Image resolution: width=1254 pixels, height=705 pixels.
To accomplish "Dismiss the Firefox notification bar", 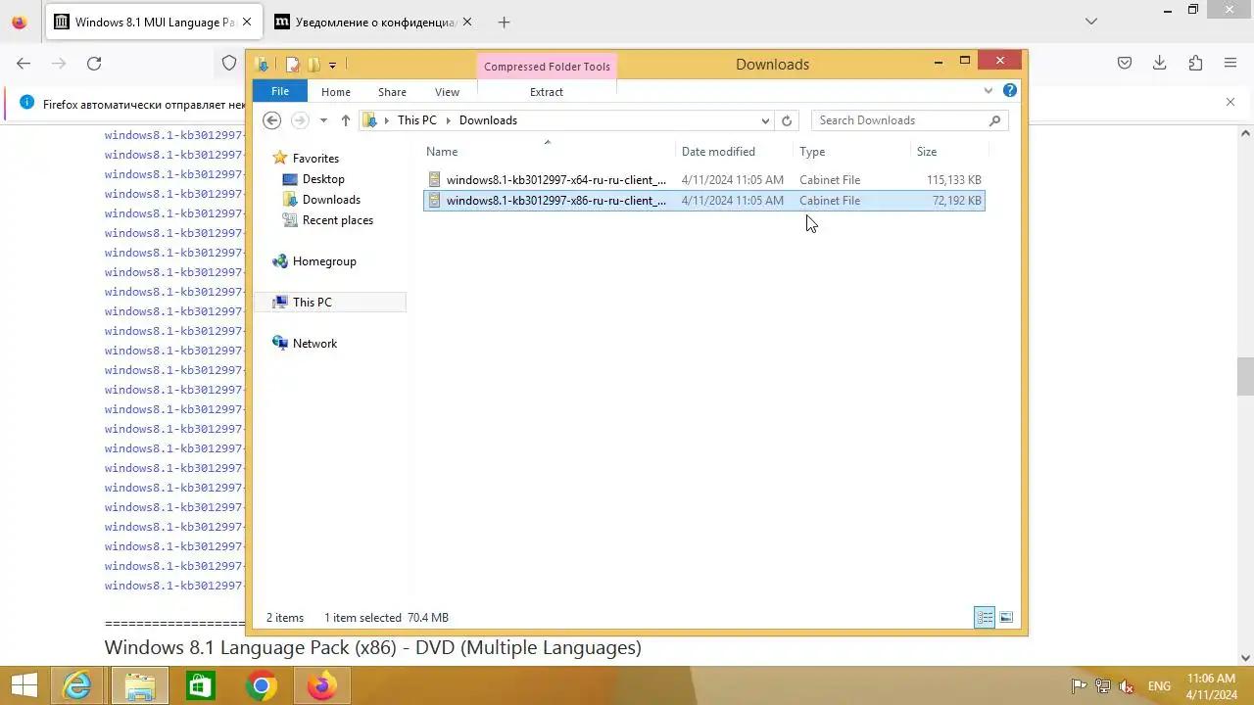I will (x=1230, y=102).
